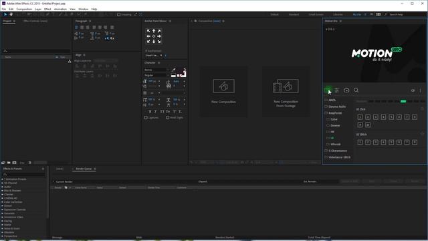
Task: Select preset 1 under UI Glitch
Action: pos(360,142)
